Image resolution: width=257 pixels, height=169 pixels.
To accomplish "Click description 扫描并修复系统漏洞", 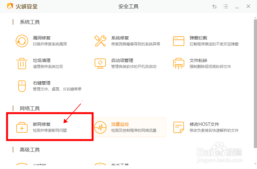I will 50,44.
